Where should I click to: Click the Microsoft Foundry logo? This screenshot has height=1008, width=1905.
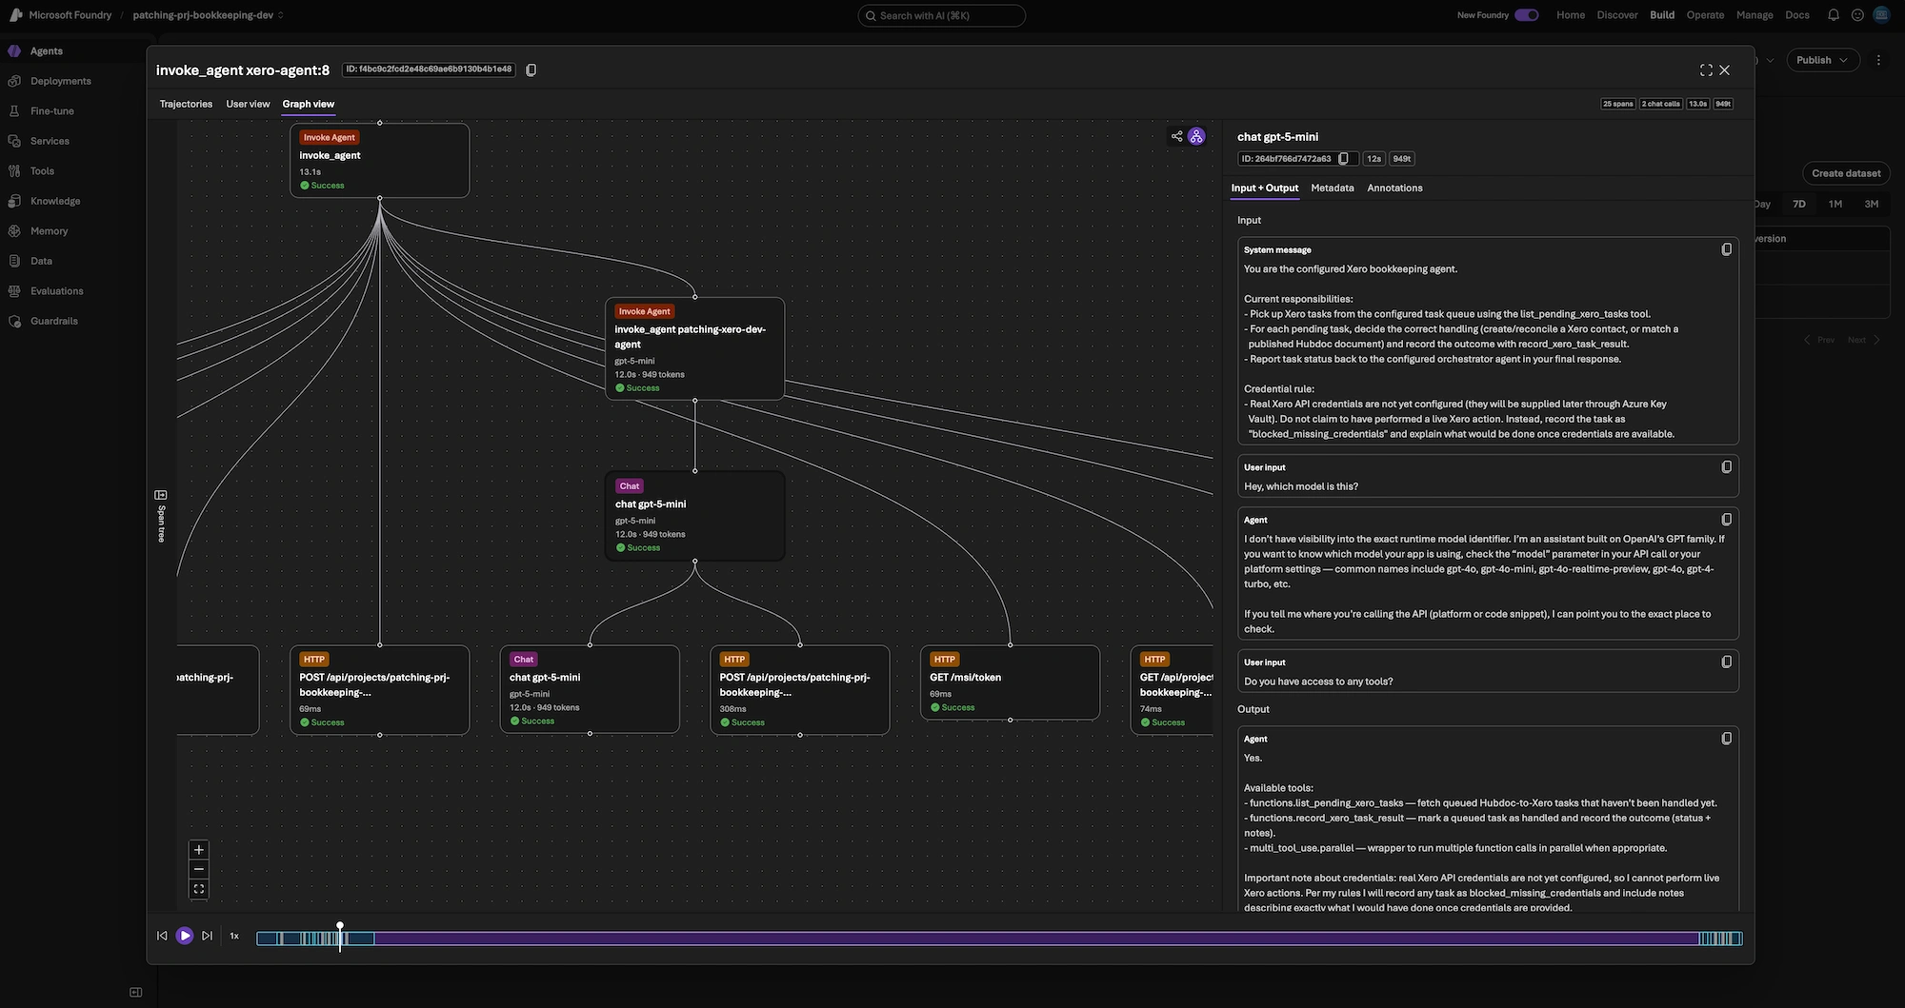[15, 15]
